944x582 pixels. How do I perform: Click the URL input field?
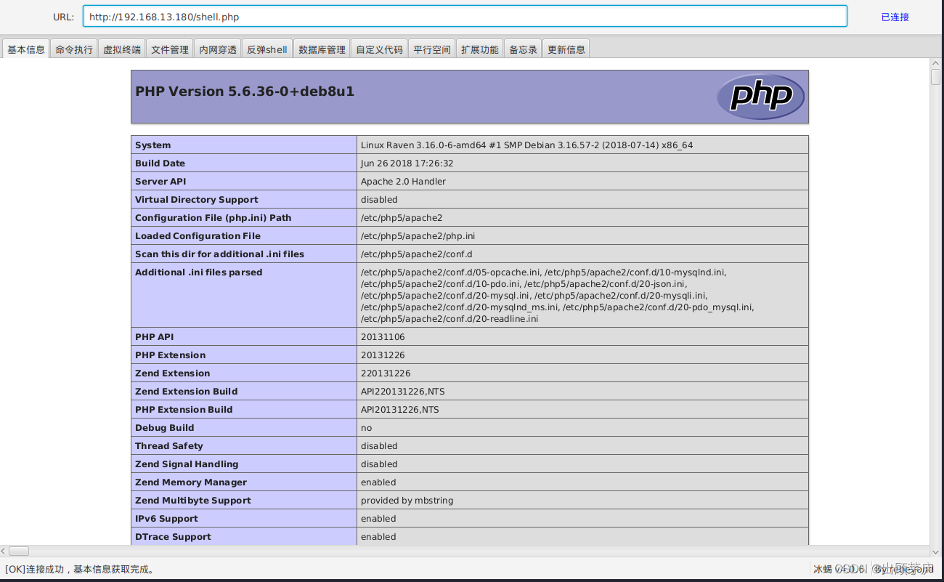465,17
